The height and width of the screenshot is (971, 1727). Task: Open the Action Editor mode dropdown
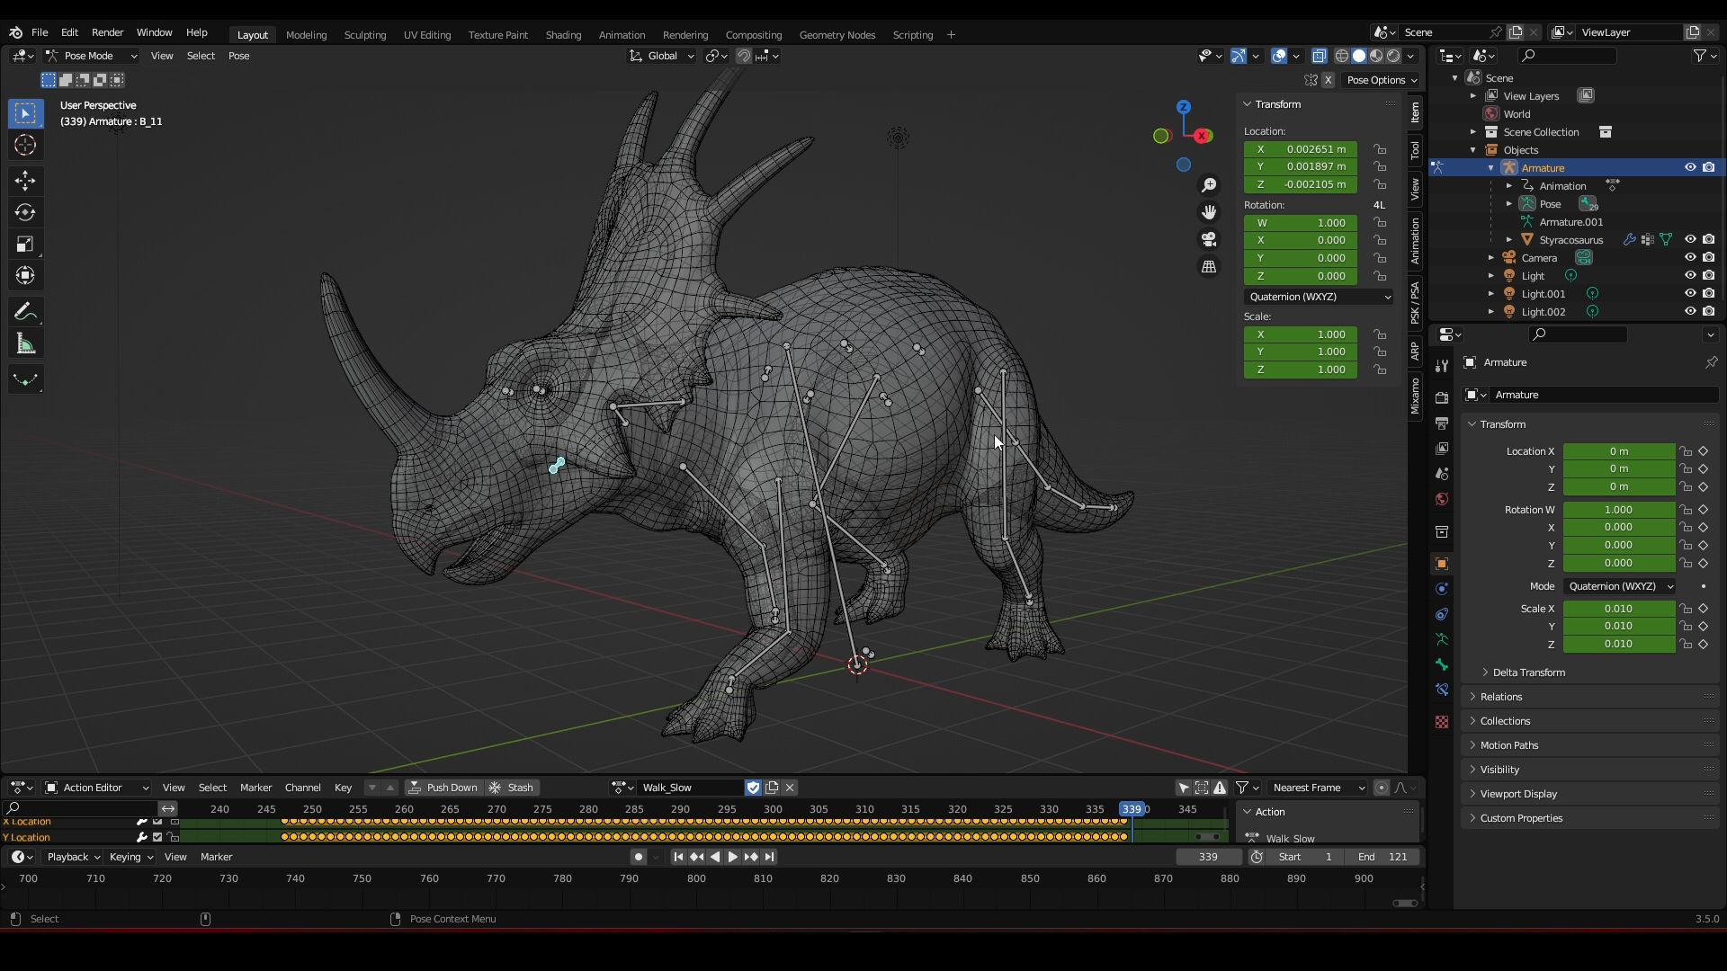click(96, 788)
